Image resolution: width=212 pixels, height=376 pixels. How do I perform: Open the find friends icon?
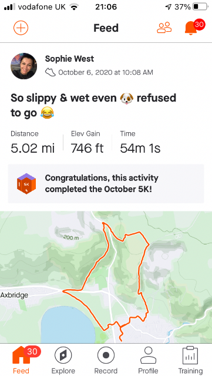pos(164,28)
